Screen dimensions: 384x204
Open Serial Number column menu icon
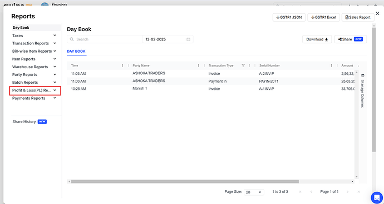(x=331, y=65)
